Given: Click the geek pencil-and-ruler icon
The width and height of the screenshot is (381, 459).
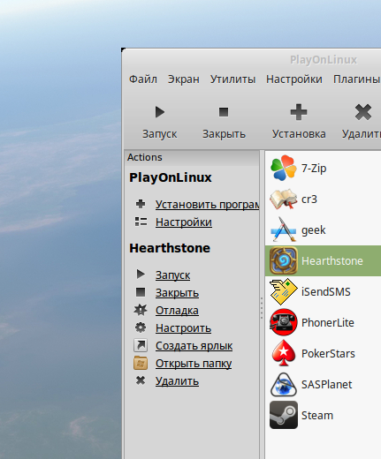Looking at the screenshot, I should coord(283,229).
